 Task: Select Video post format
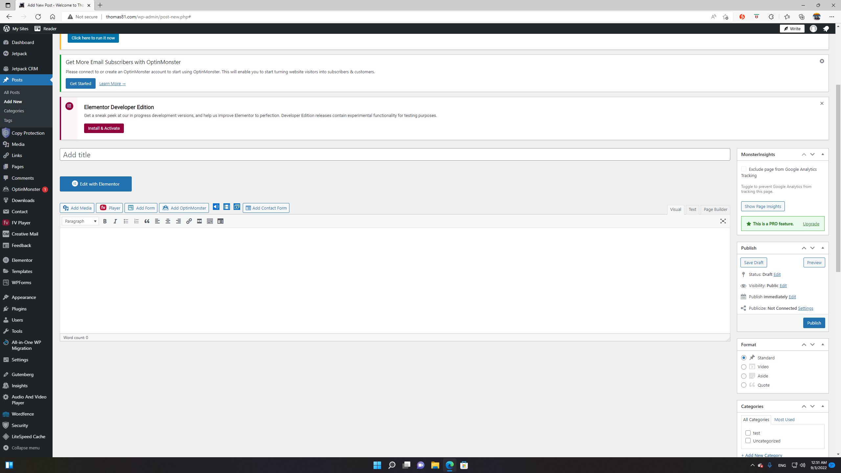click(744, 367)
